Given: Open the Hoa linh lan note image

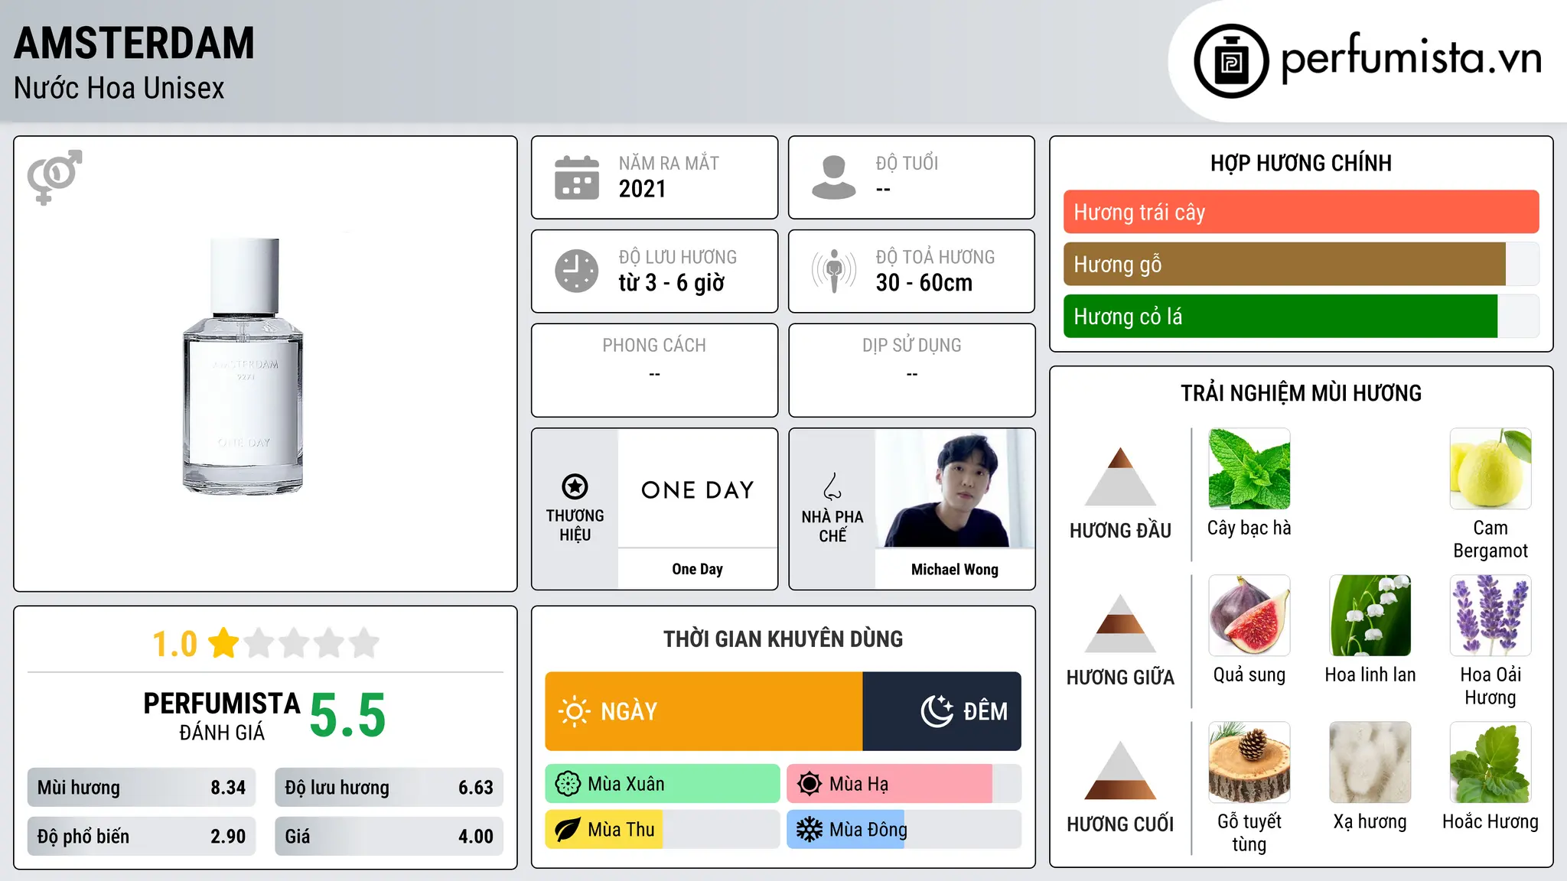Looking at the screenshot, I should (1370, 616).
